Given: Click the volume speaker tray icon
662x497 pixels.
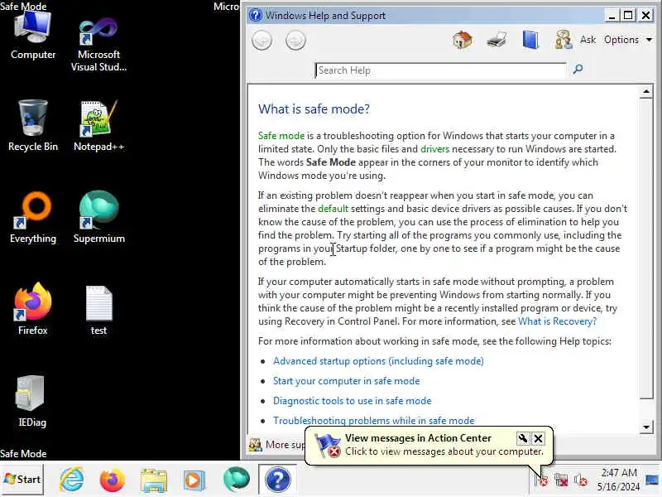Looking at the screenshot, I should tap(581, 480).
